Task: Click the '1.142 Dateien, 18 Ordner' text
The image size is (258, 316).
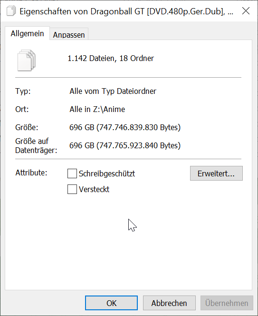Action: coord(111,59)
